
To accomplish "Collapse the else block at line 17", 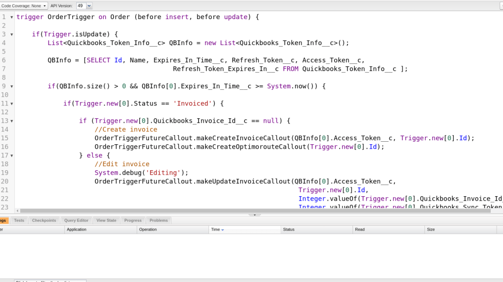I will (12, 155).
